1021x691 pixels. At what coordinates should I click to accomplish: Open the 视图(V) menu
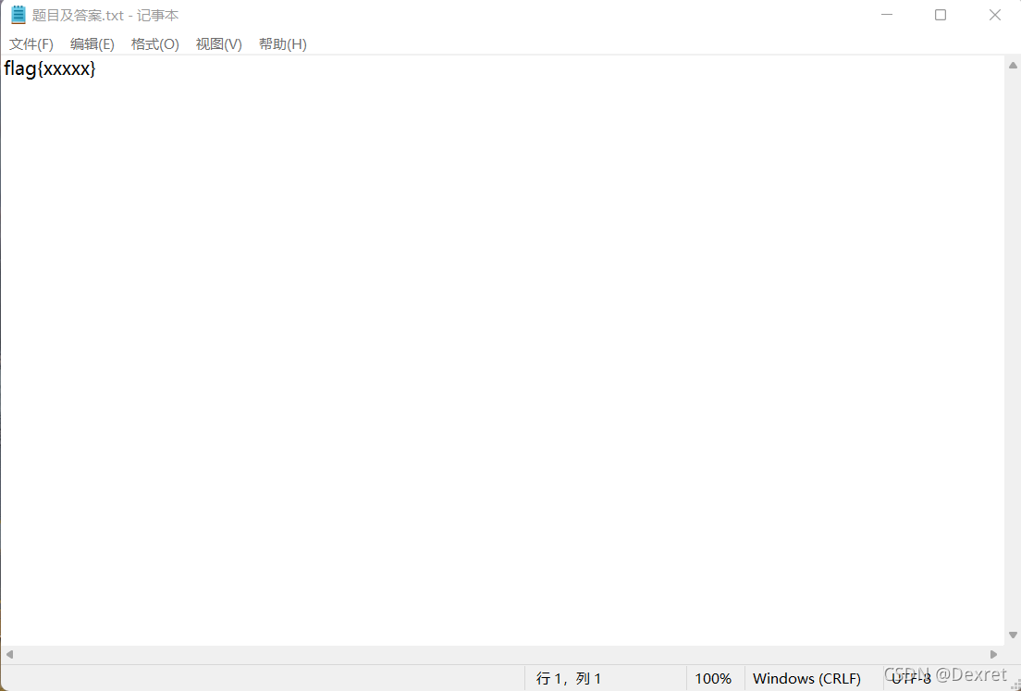219,44
